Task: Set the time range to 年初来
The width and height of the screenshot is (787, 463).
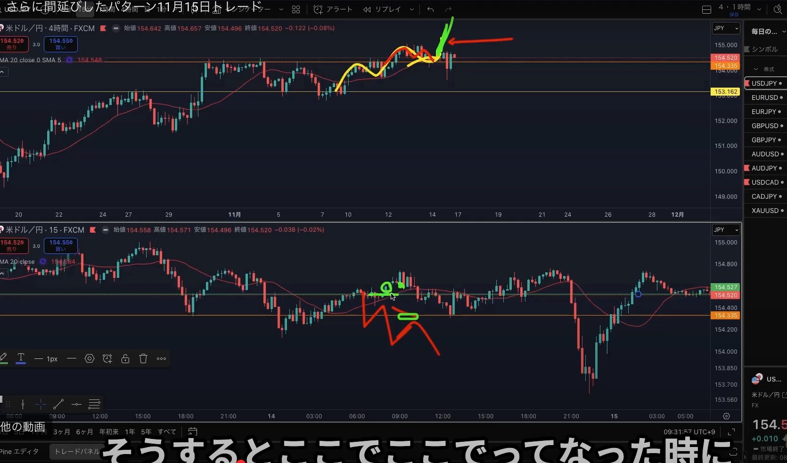Action: pyautogui.click(x=109, y=432)
